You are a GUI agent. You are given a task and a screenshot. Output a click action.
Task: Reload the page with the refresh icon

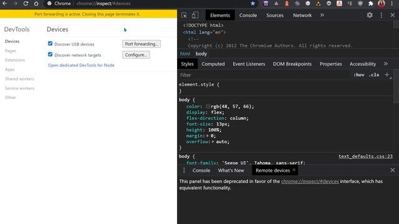pos(26,4)
